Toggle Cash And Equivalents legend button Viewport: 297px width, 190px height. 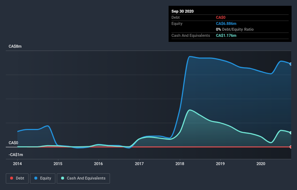(x=83, y=178)
